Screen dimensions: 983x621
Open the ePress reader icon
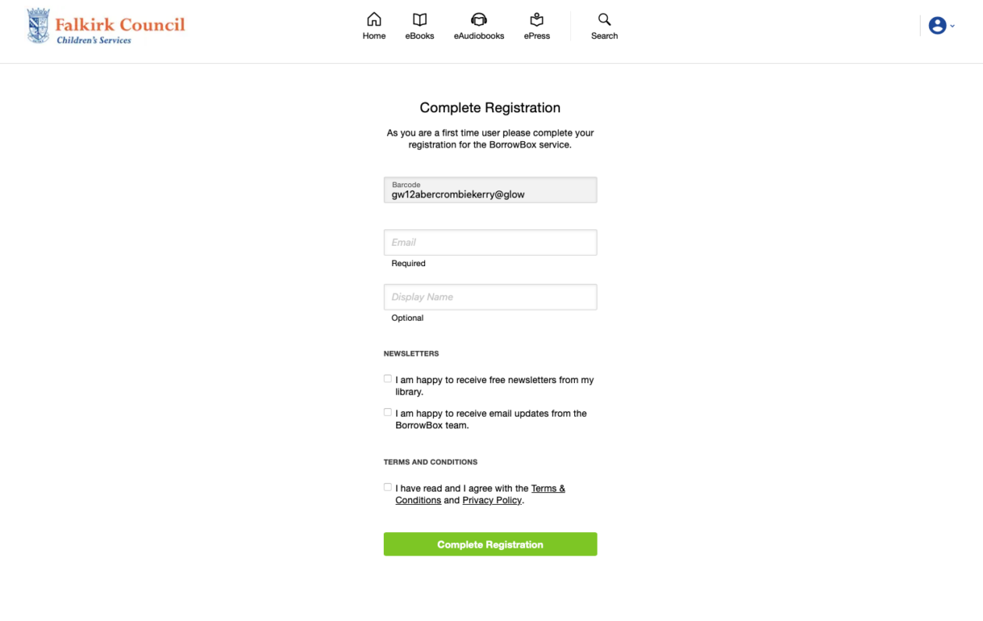point(537,20)
